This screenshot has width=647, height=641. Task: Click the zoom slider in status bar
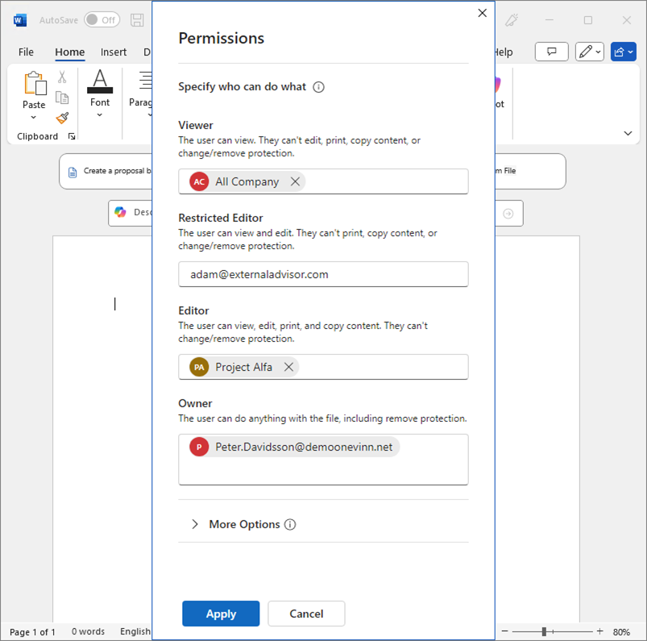545,631
